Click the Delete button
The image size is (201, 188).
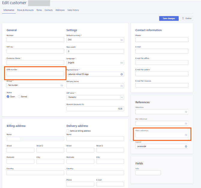coord(186,18)
